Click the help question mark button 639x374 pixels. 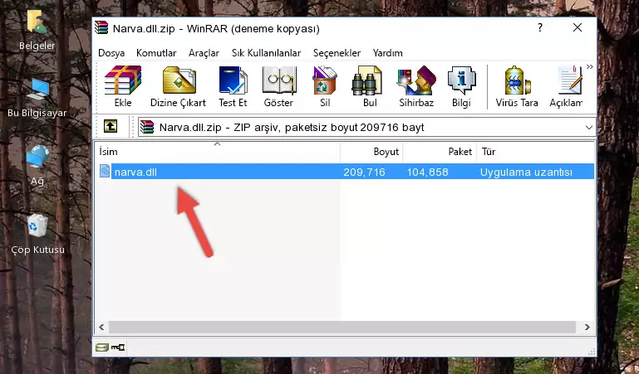point(540,27)
